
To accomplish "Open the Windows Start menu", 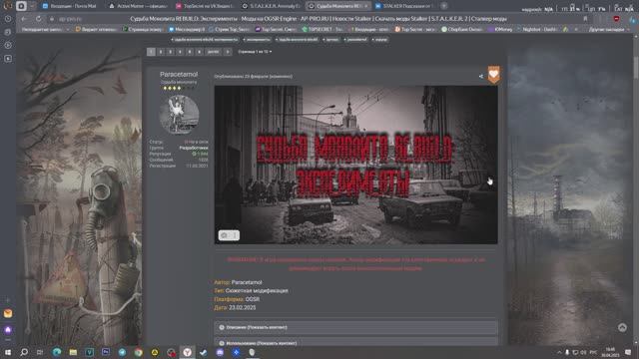I will click(8, 352).
